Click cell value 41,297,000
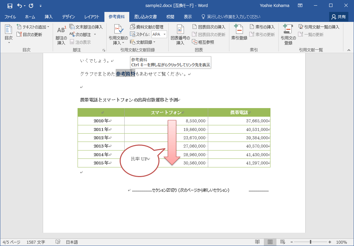 (257, 163)
